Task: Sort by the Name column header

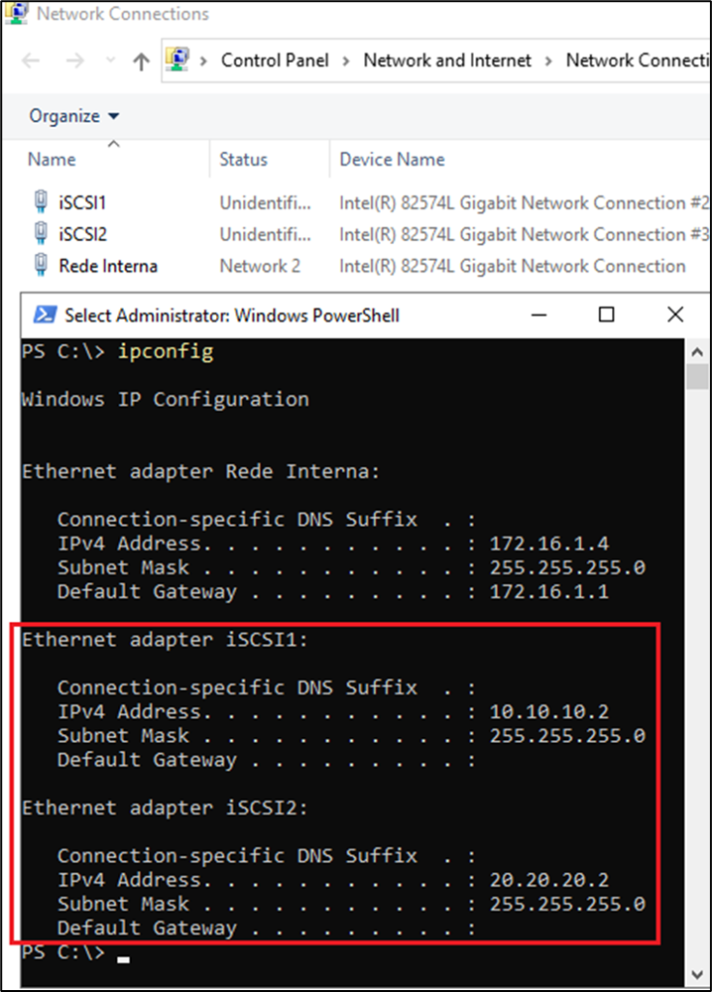Action: pyautogui.click(x=52, y=160)
